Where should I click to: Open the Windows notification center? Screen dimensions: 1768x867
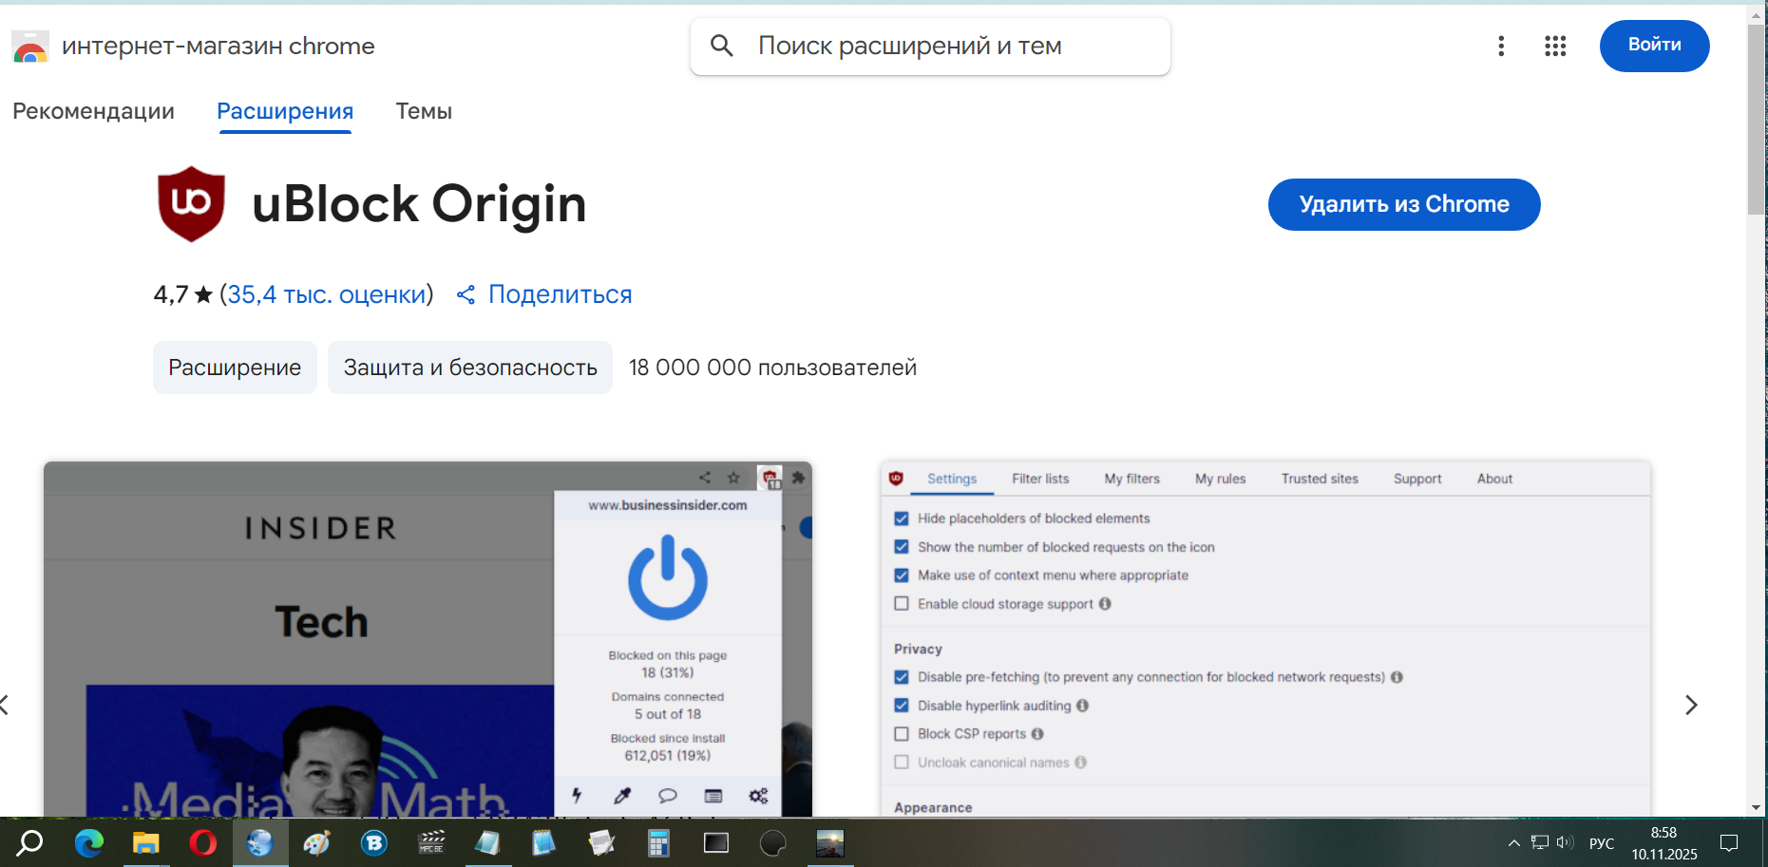[1729, 842]
